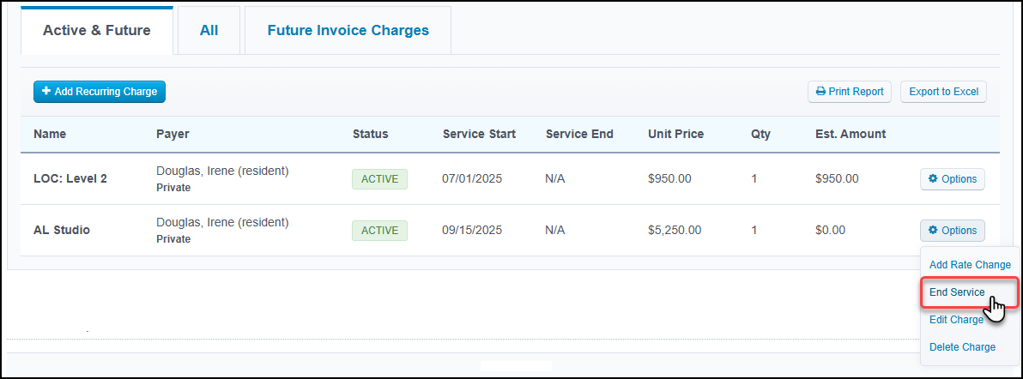Click the Name column header
Viewport: 1023px width, 379px height.
tap(50, 135)
